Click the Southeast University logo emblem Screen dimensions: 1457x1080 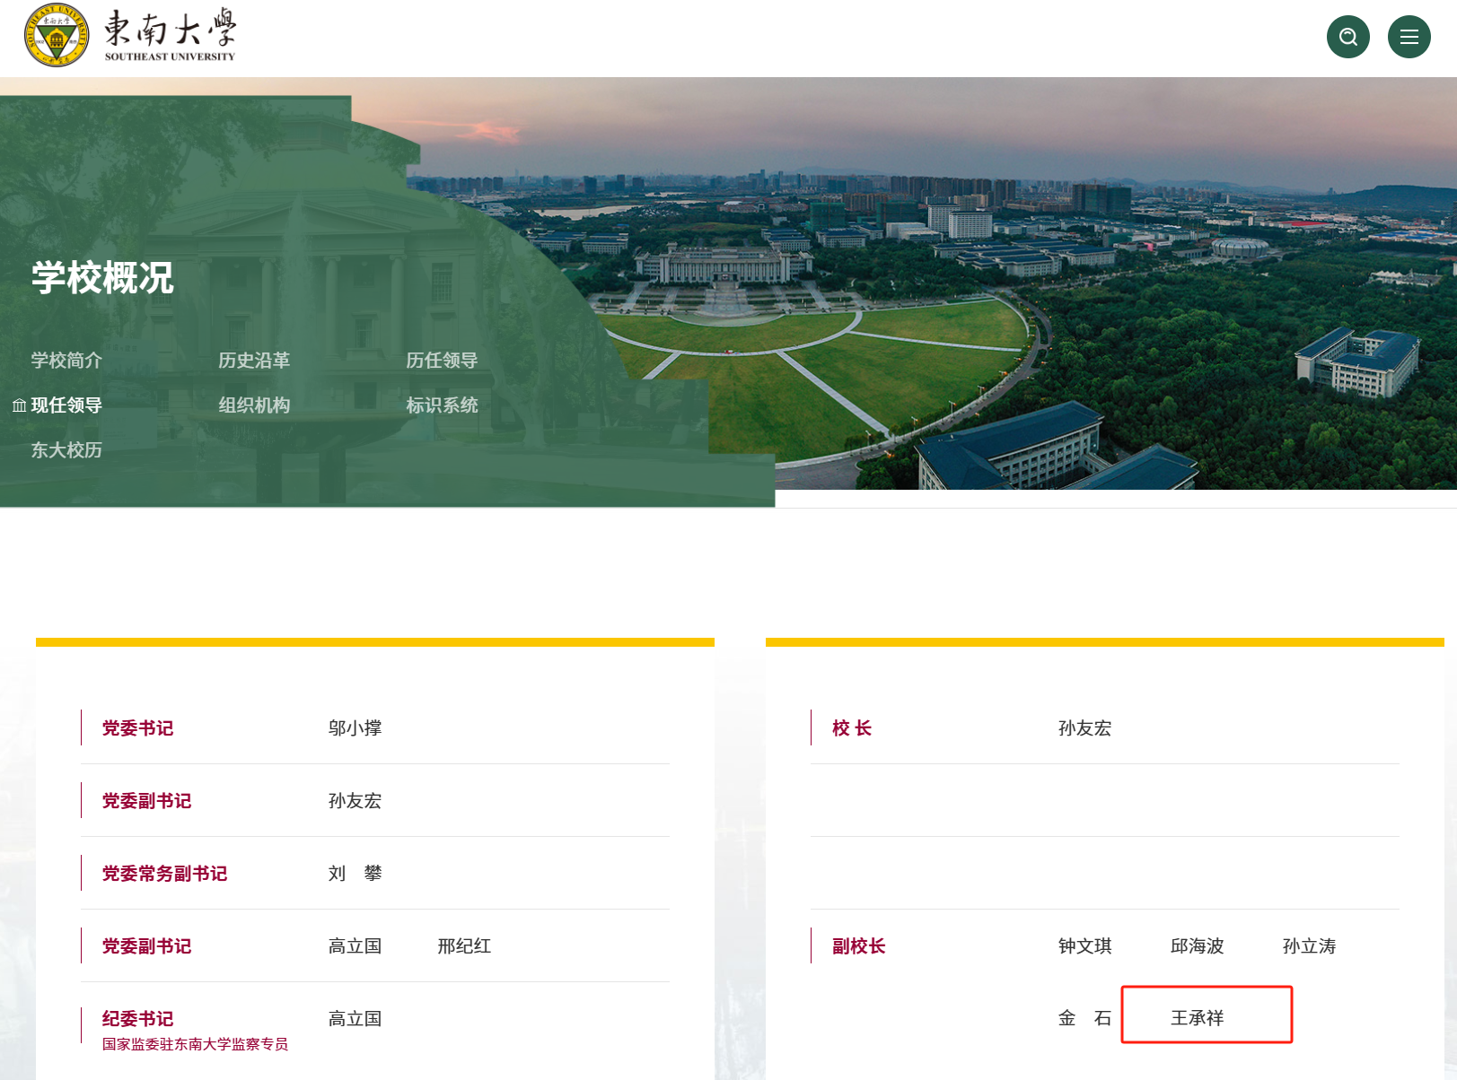[57, 36]
